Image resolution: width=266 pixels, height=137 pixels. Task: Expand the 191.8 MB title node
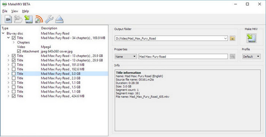[x=8, y=65]
